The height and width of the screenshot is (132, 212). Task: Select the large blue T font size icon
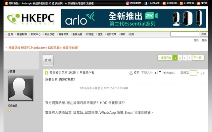[x=160, y=73]
